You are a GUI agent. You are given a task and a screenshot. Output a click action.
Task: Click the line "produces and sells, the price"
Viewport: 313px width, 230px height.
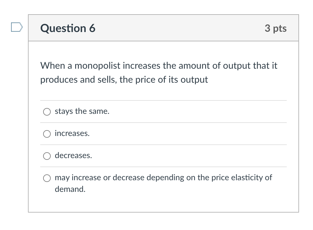click(x=124, y=79)
